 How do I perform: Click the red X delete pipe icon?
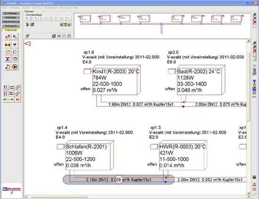click(17, 99)
